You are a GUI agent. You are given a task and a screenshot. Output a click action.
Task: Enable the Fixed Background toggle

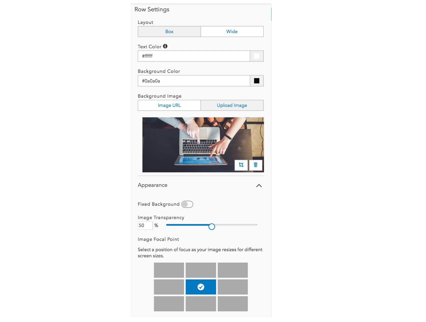point(187,204)
